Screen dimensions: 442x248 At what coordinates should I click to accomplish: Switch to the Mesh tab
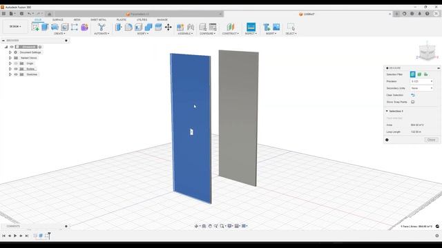[x=77, y=20]
